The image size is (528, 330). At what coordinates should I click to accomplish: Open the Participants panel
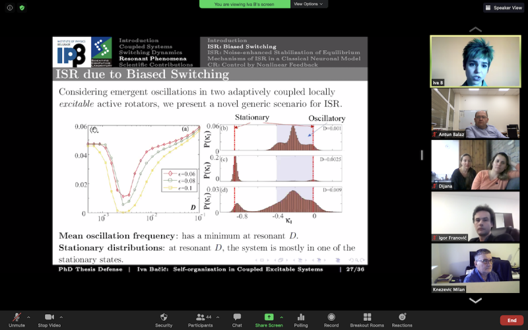[x=201, y=320]
